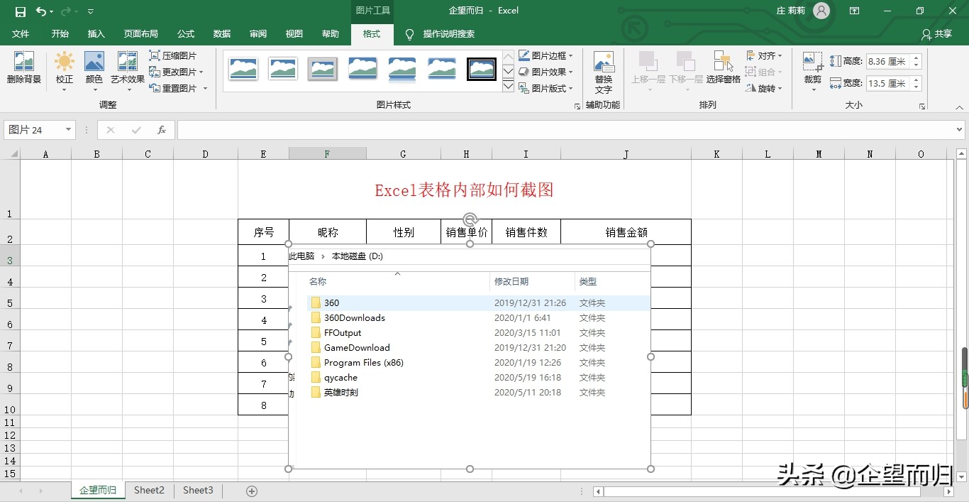Image resolution: width=969 pixels, height=502 pixels.
Task: Click the Alt Text (替换文字) icon
Action: click(604, 72)
